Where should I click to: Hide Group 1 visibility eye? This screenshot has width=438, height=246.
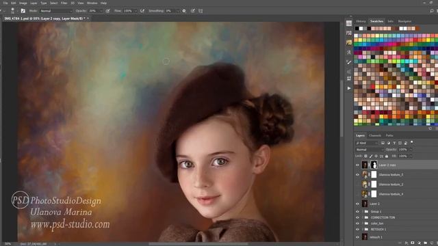357,212
